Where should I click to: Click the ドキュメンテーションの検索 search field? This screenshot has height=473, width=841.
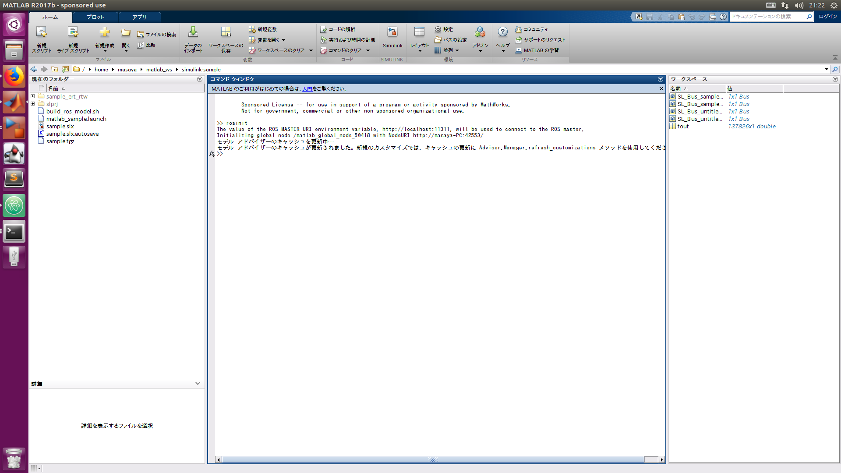[x=769, y=16]
